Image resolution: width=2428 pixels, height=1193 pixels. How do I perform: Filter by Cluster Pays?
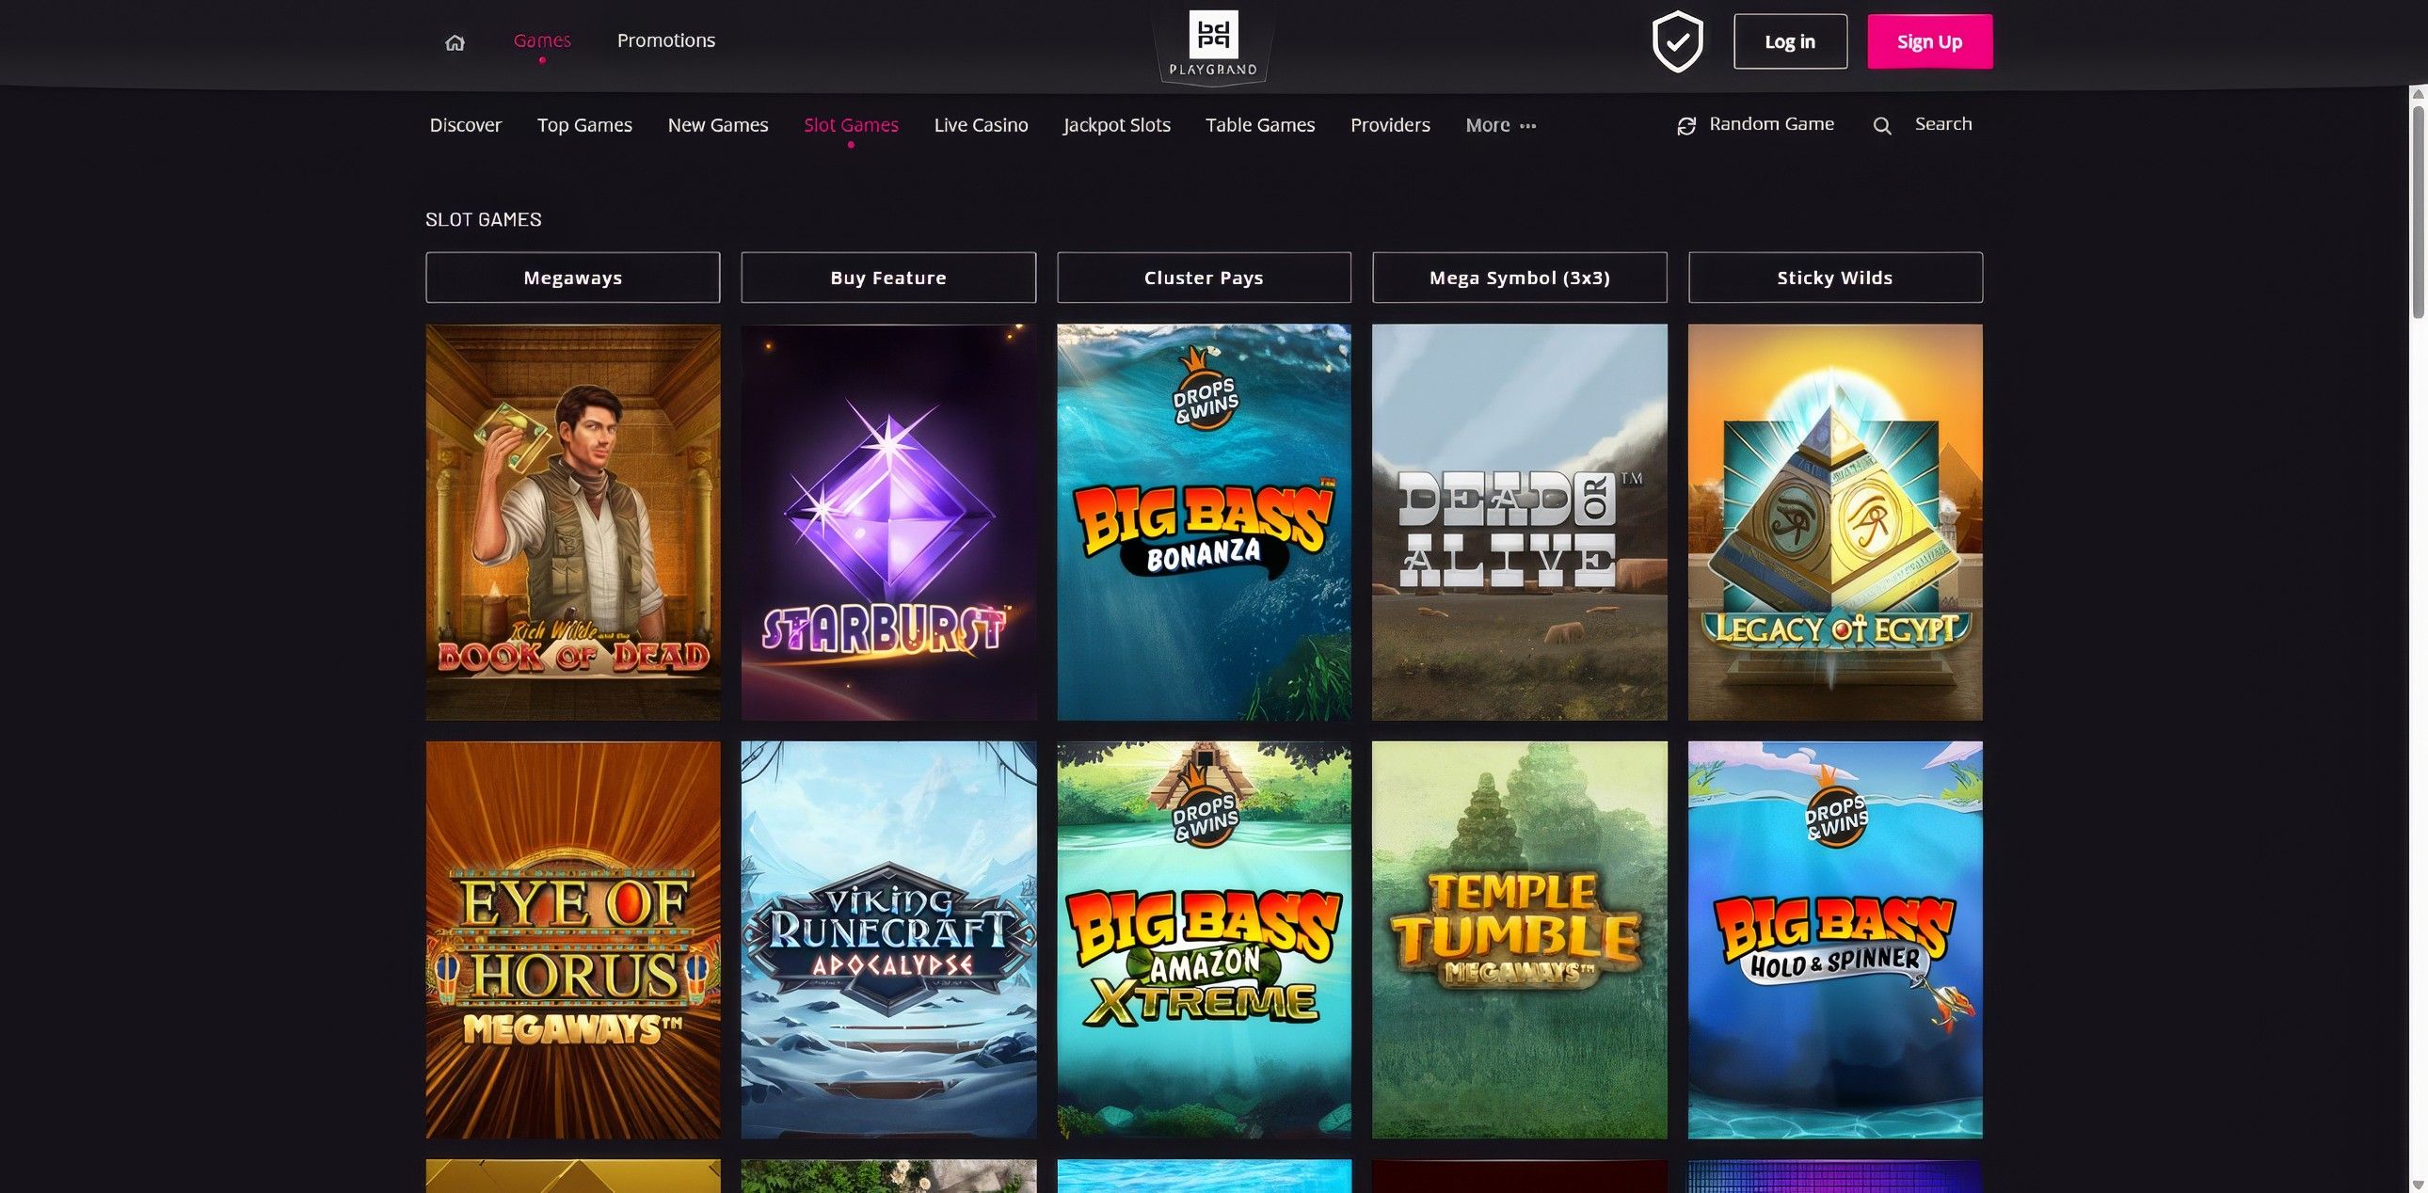(x=1204, y=278)
